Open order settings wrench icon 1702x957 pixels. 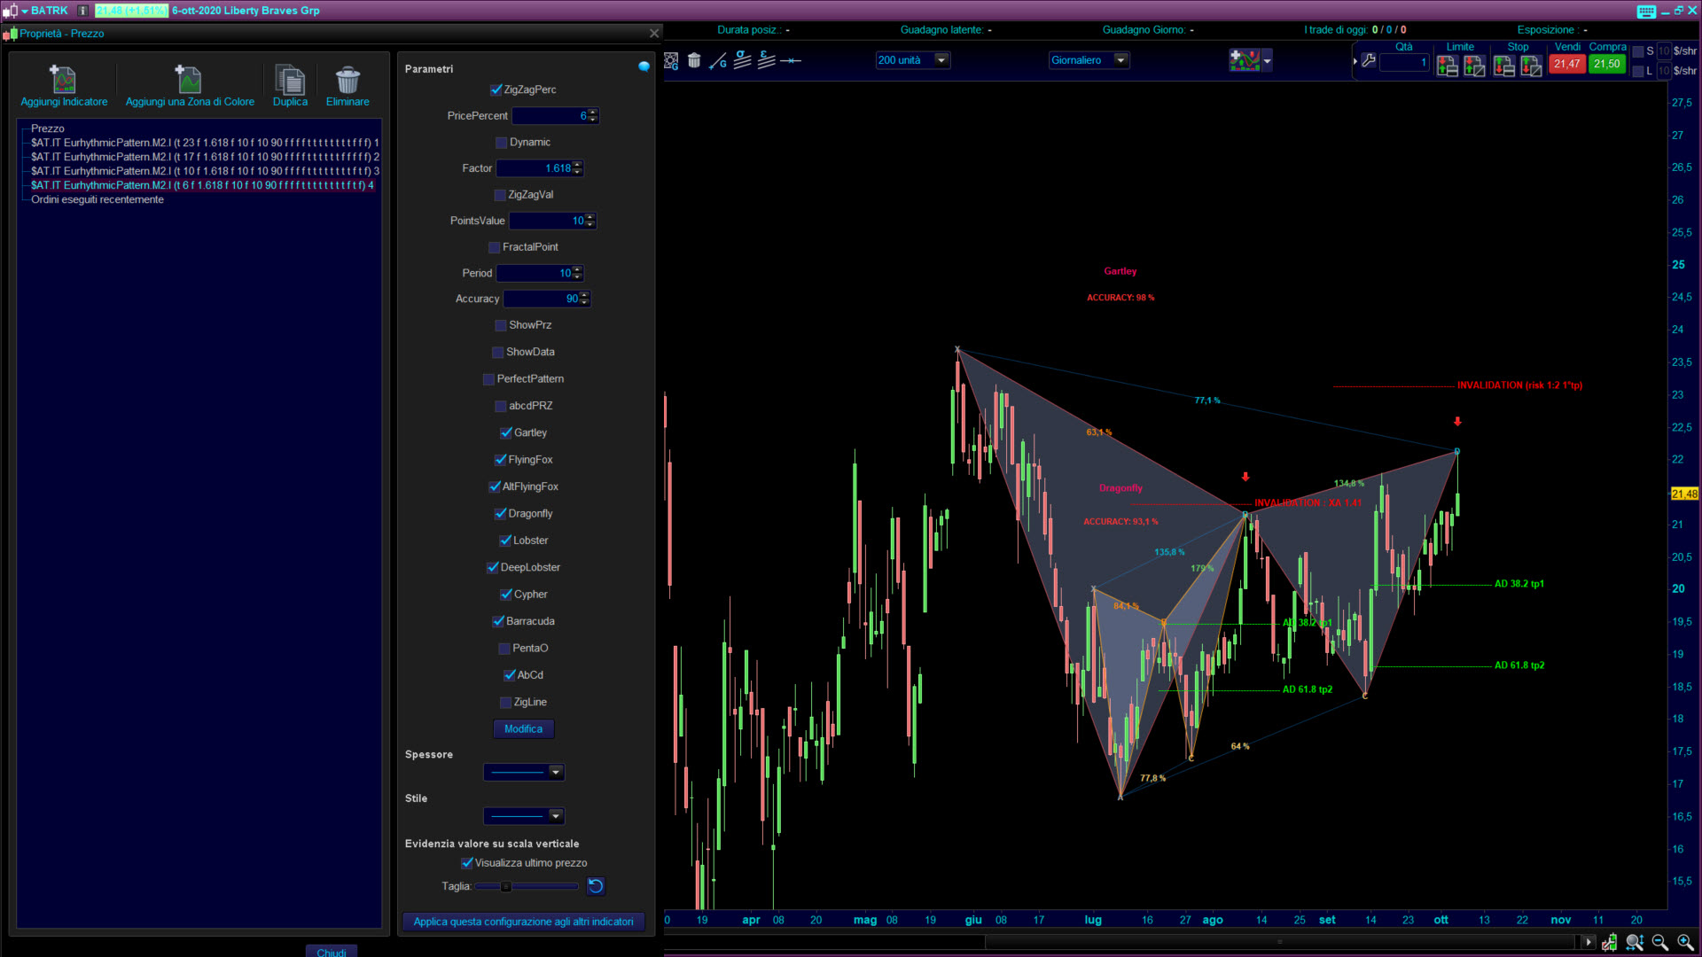(x=1369, y=60)
